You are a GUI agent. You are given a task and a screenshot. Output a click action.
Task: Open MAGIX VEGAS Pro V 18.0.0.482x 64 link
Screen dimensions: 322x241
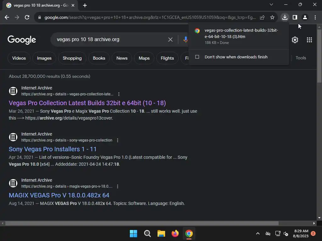pyautogui.click(x=59, y=195)
